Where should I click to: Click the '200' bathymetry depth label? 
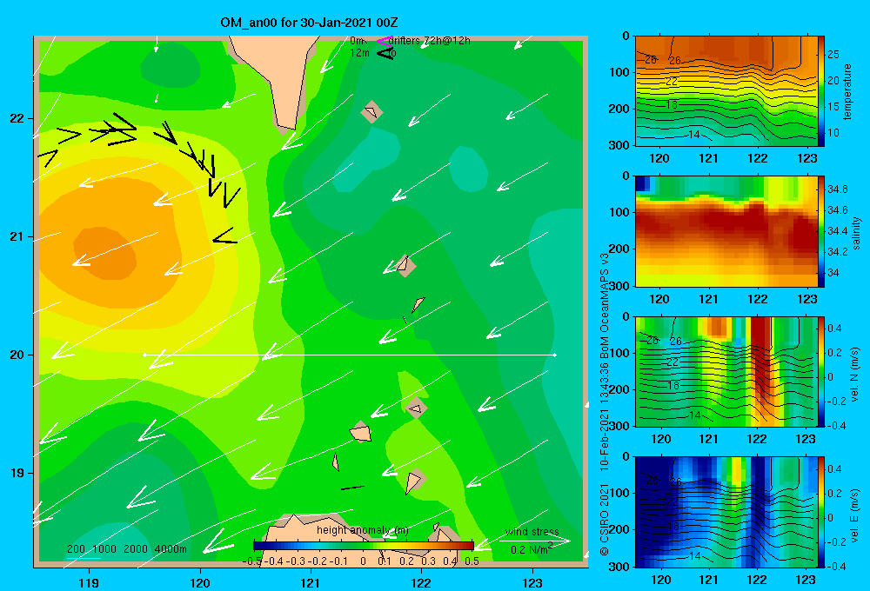(76, 549)
